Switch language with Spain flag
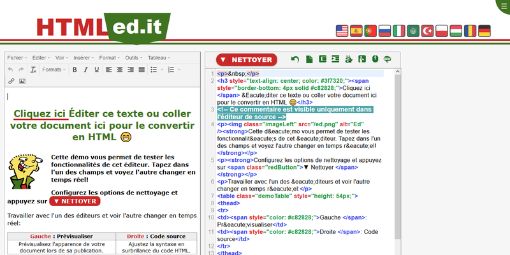This screenshot has width=510, height=255. tap(356, 31)
